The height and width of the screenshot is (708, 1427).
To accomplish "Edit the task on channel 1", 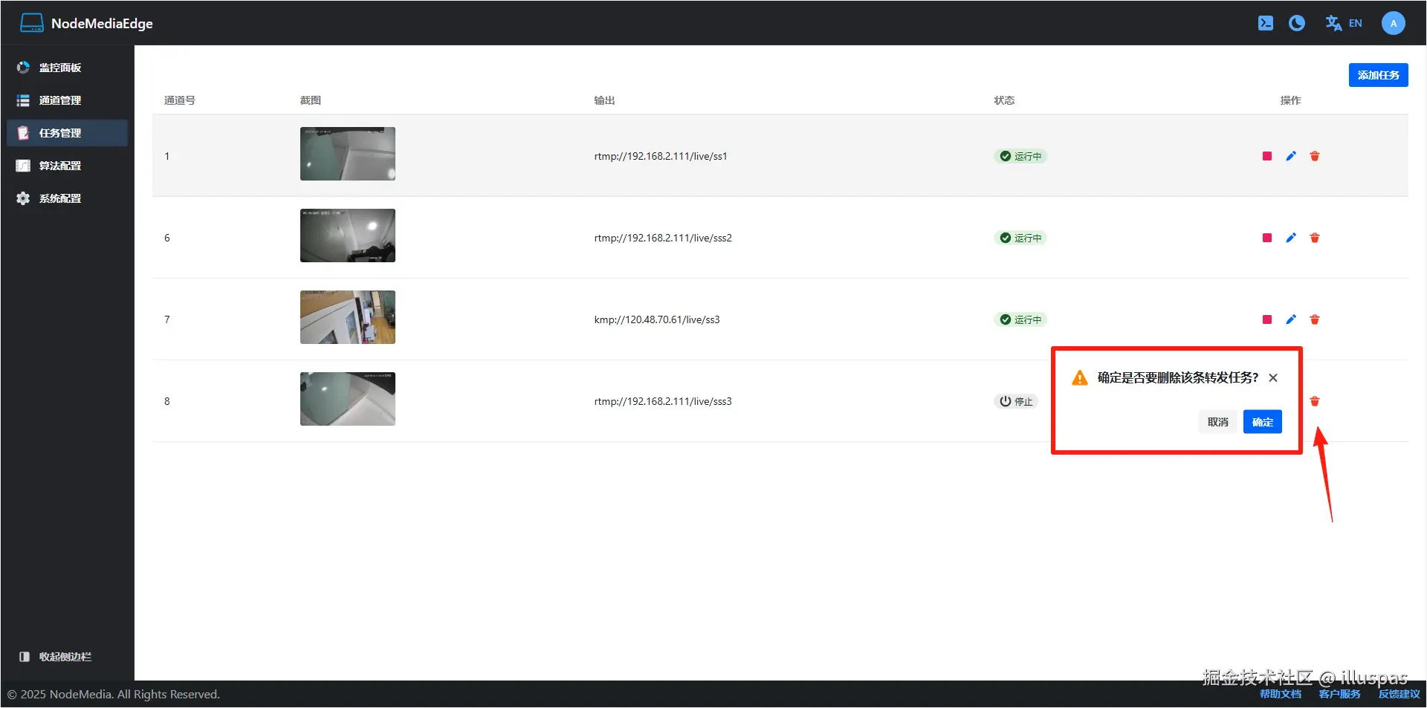I will (x=1291, y=156).
